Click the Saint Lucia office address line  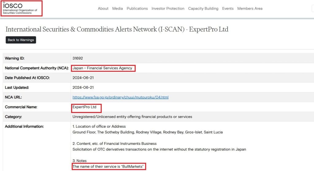tap(147, 132)
